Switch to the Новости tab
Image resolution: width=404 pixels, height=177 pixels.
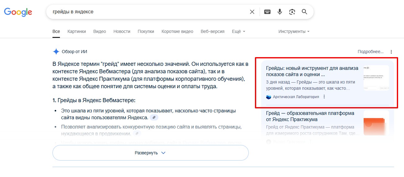[122, 31]
